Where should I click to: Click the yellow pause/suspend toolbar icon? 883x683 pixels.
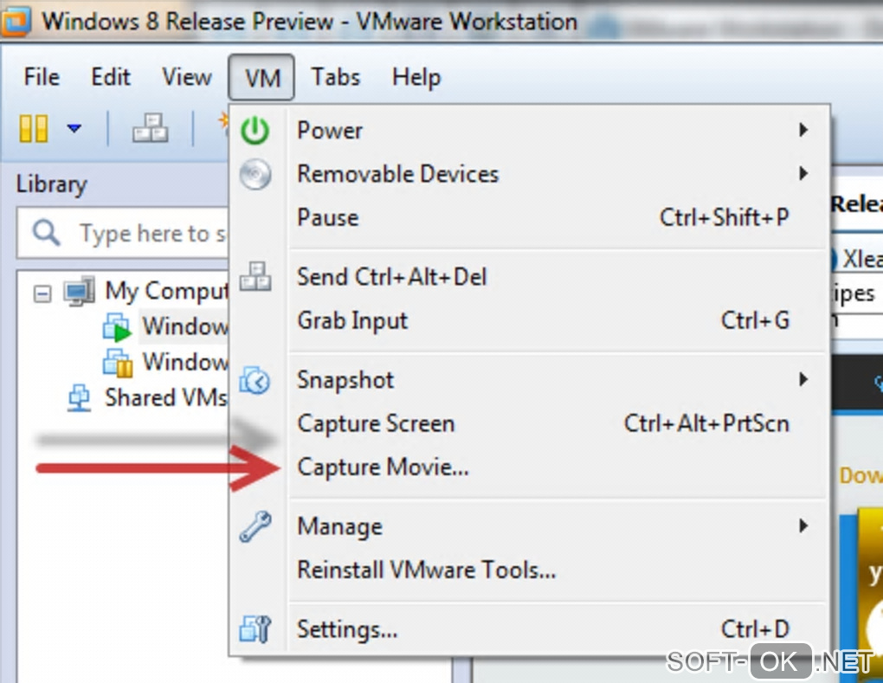(x=34, y=130)
